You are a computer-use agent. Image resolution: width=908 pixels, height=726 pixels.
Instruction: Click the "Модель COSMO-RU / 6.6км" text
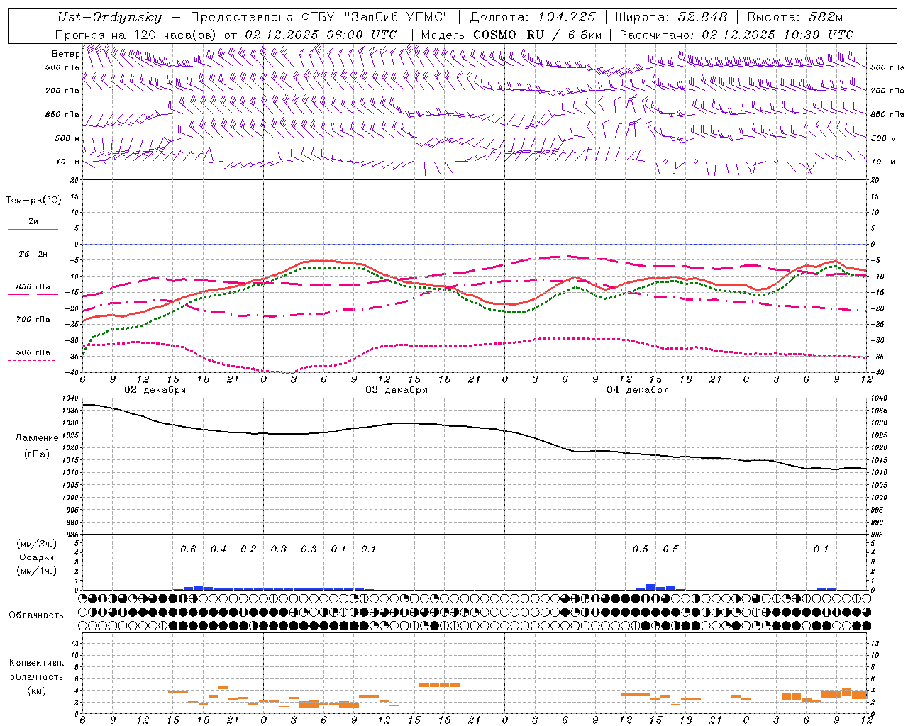pos(511,35)
